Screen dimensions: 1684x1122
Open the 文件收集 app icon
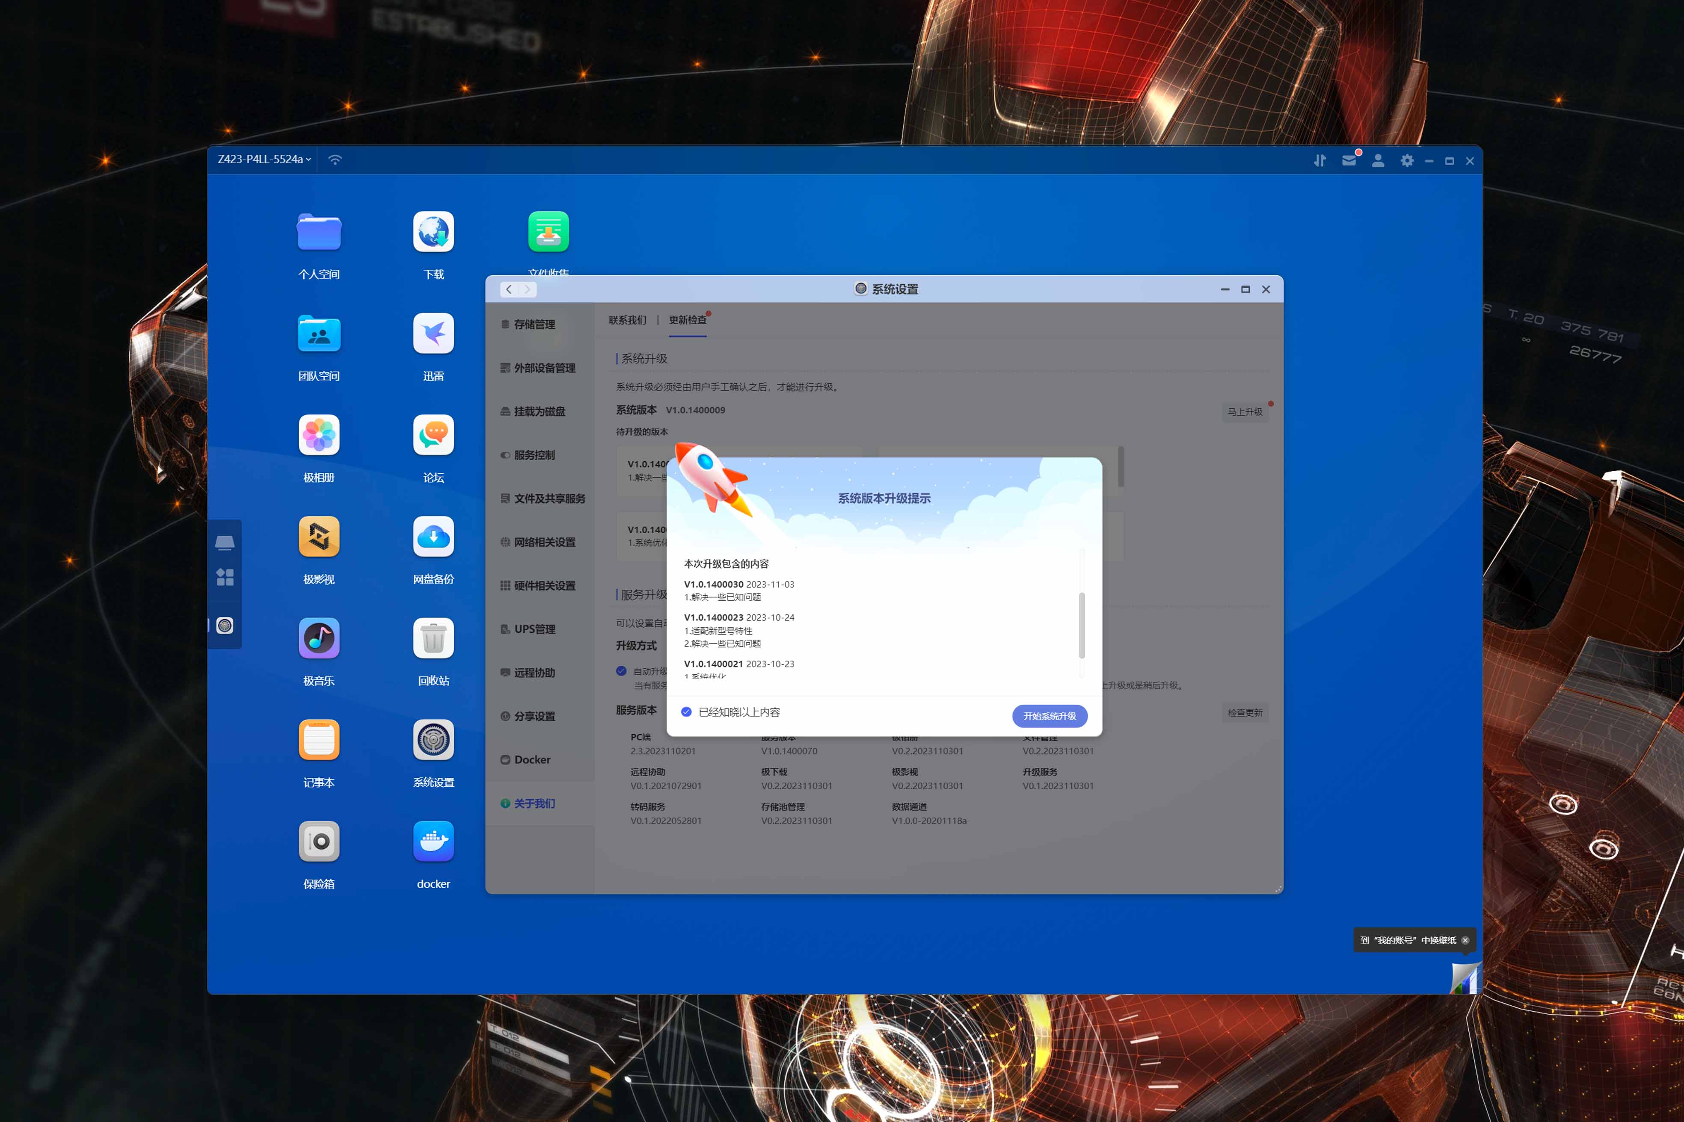[x=548, y=232]
